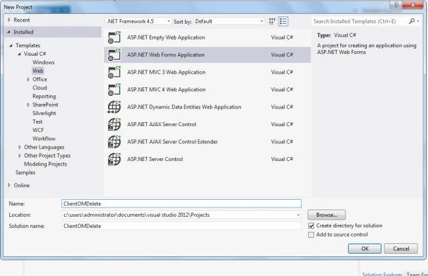Expand the SharePoint tree node
This screenshot has width=428, height=276.
click(28, 104)
